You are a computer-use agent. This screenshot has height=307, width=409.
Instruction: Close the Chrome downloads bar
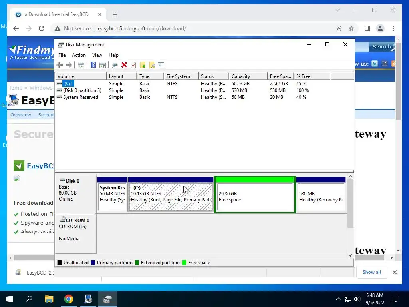(394, 272)
